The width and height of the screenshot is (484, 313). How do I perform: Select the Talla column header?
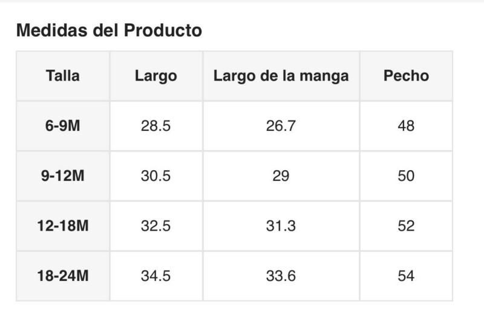click(x=63, y=76)
